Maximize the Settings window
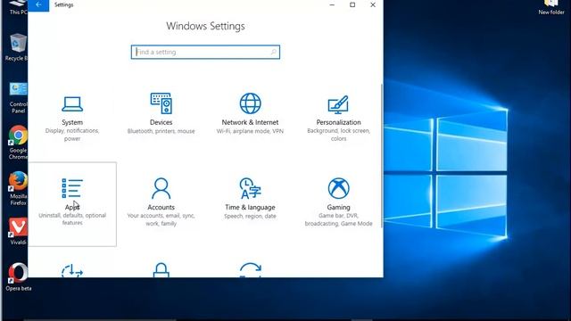The width and height of the screenshot is (571, 321). (352, 4)
